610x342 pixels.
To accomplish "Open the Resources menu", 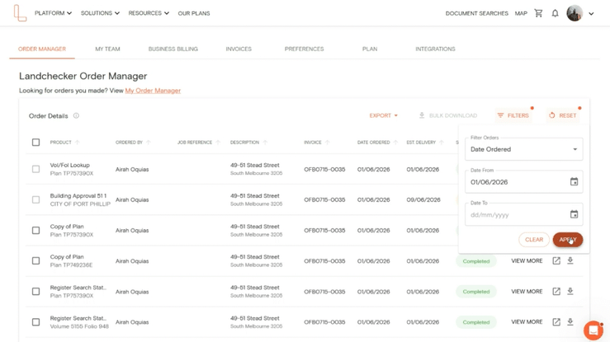I will [x=149, y=13].
